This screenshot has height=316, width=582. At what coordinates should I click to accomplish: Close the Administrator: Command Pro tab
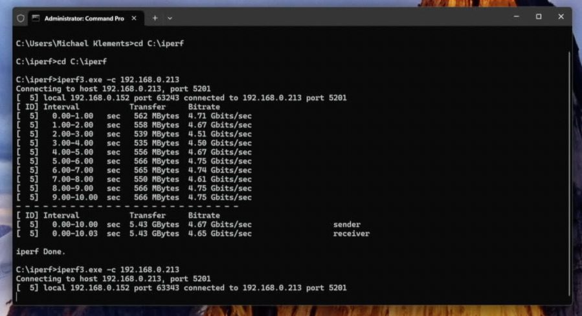[134, 18]
